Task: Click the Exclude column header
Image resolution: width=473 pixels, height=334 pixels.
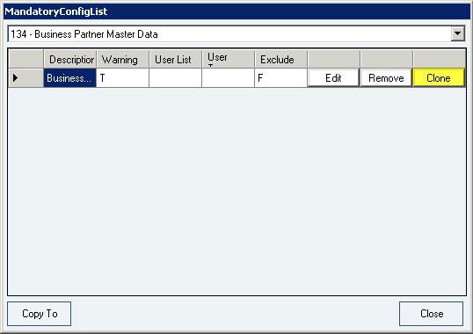Action: tap(281, 59)
